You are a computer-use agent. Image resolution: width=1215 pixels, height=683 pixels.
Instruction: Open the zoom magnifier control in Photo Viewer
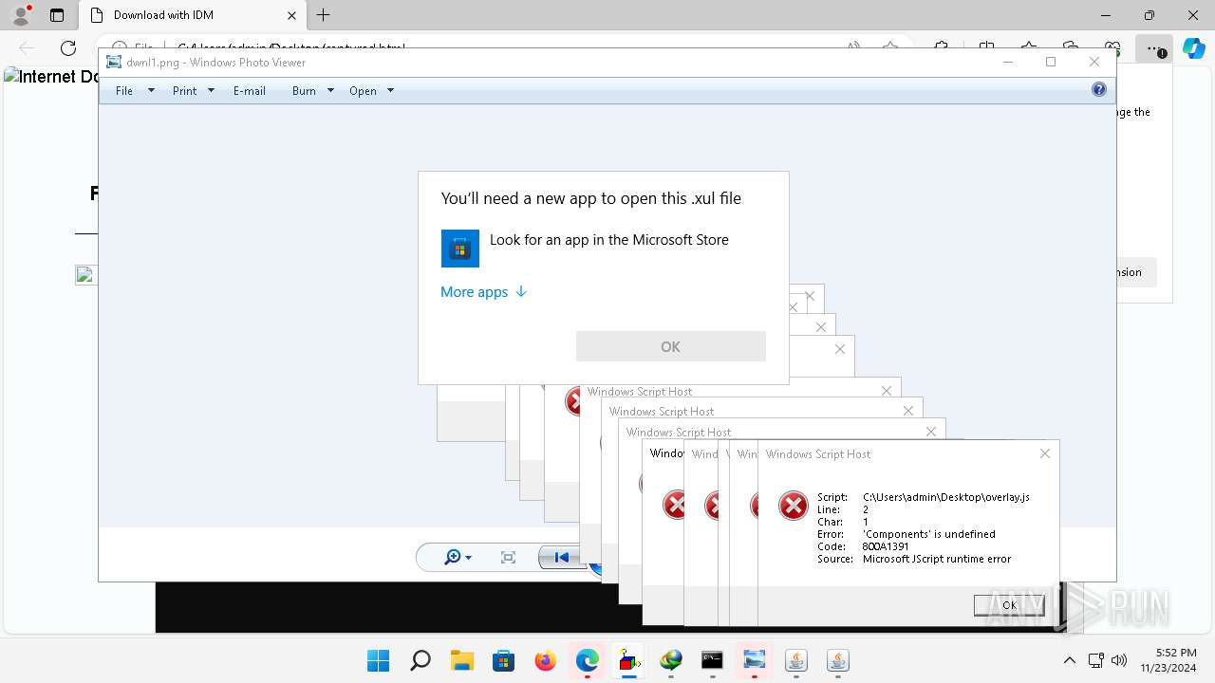pyautogui.click(x=458, y=558)
